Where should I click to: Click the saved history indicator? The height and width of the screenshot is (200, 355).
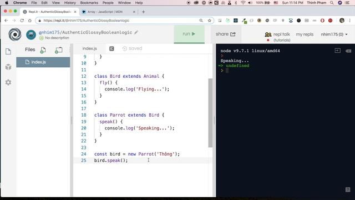click(132, 48)
